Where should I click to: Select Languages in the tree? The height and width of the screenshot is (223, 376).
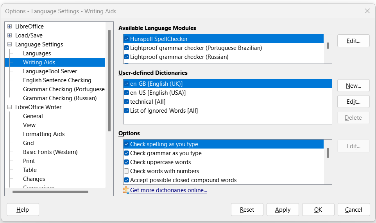tap(37, 53)
